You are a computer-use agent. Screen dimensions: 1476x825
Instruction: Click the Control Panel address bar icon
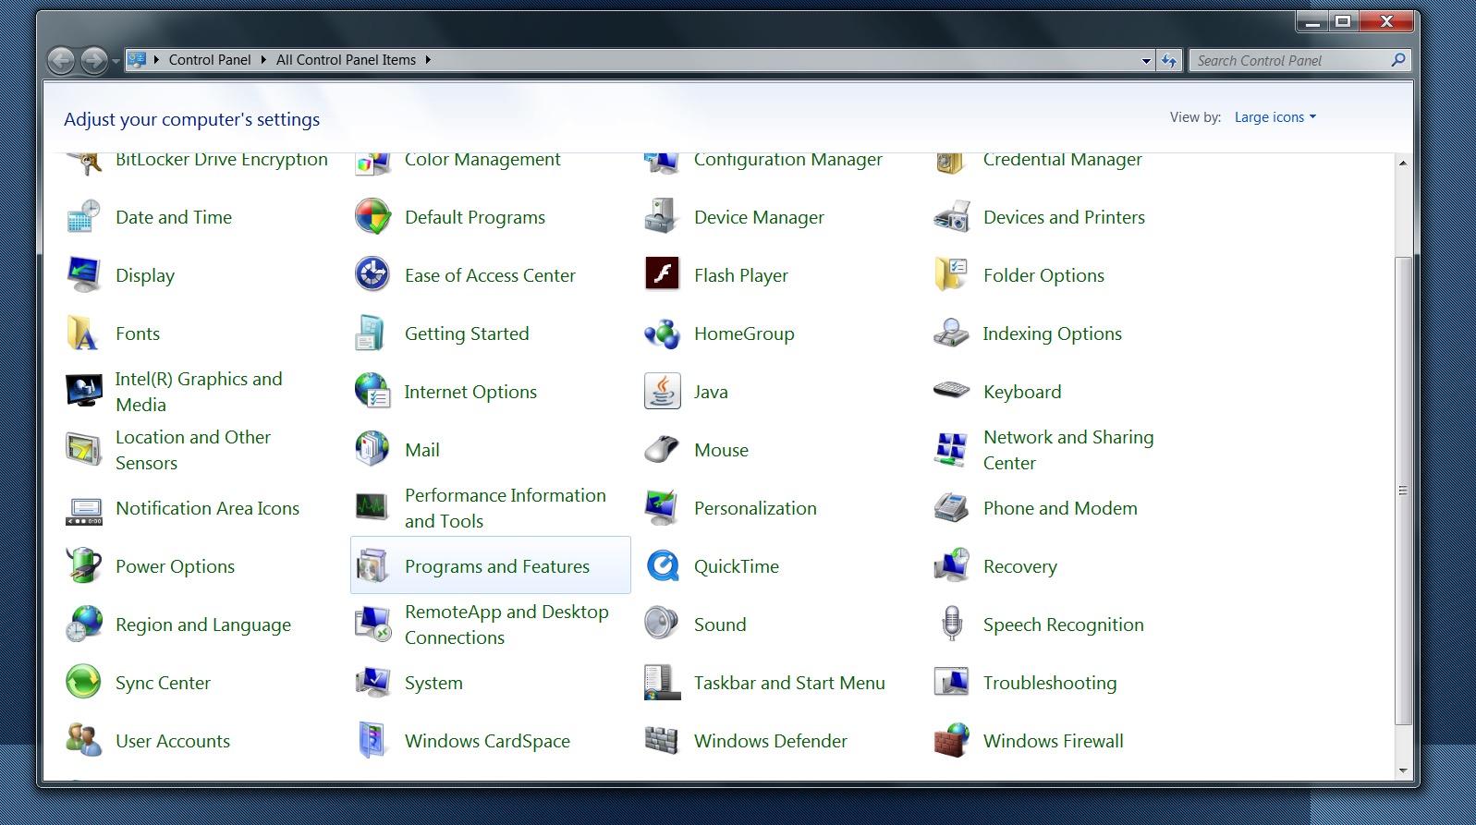click(137, 60)
